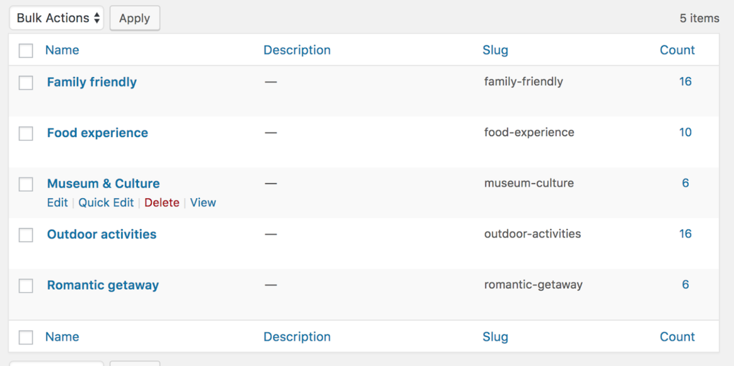
Task: View the Museum & Culture archive page
Action: click(x=203, y=202)
